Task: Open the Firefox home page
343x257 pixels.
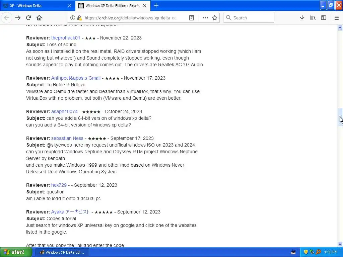Action: [x=39, y=18]
